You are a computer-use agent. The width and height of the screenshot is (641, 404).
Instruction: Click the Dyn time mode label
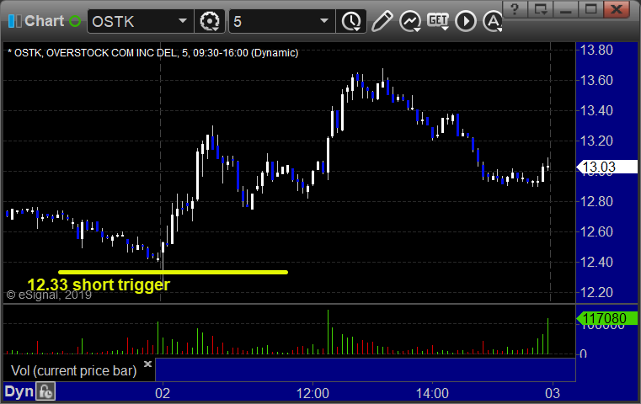coord(19,391)
